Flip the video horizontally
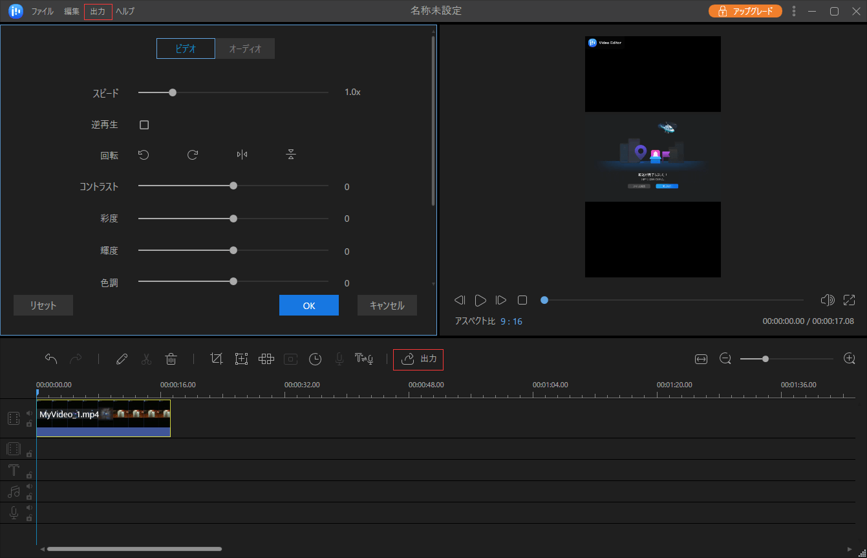 (x=242, y=155)
